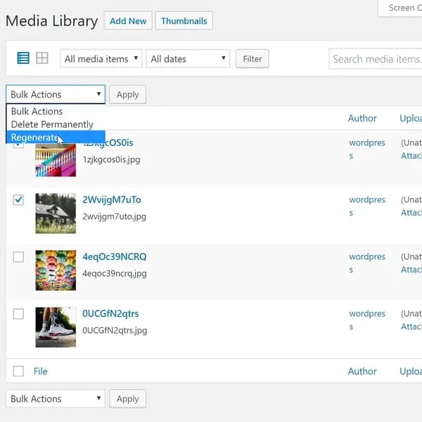Click the Filter button

click(x=252, y=59)
